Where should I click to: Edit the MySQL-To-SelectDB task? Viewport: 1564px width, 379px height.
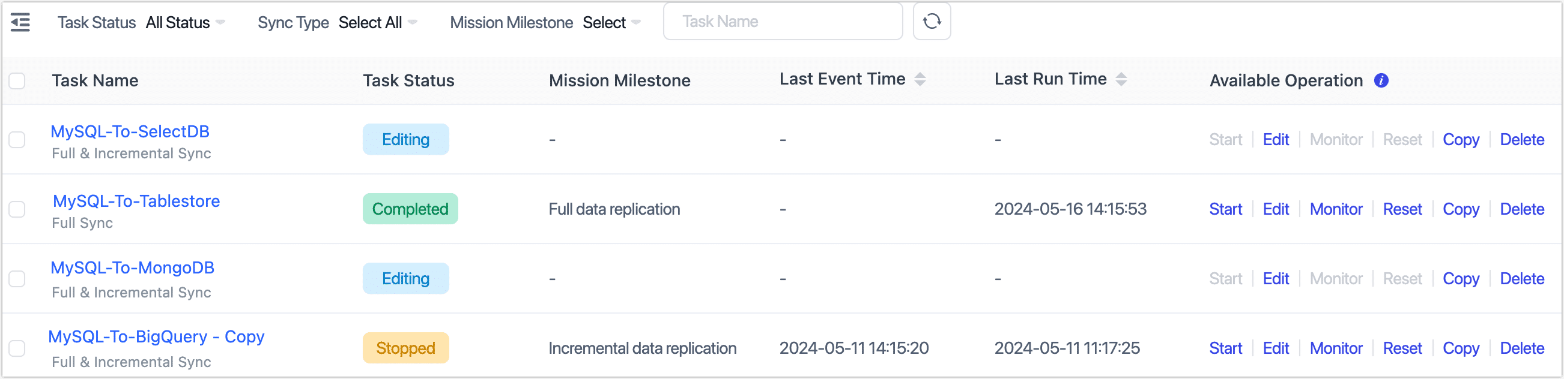pyautogui.click(x=1276, y=140)
